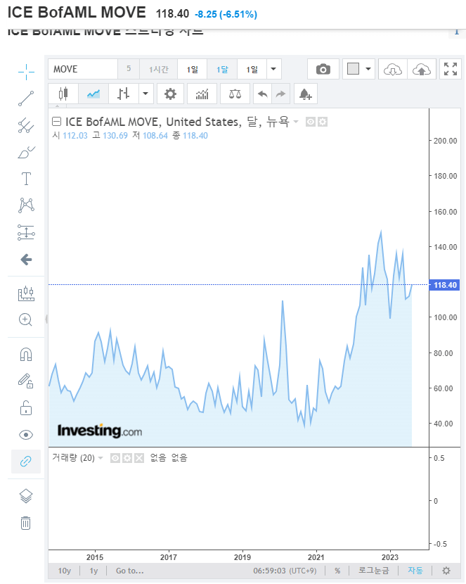Activate the zoom in tool
466x584 pixels.
[x=26, y=319]
